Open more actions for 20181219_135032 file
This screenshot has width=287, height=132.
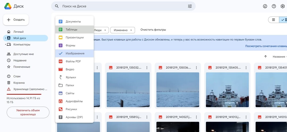point(147,68)
